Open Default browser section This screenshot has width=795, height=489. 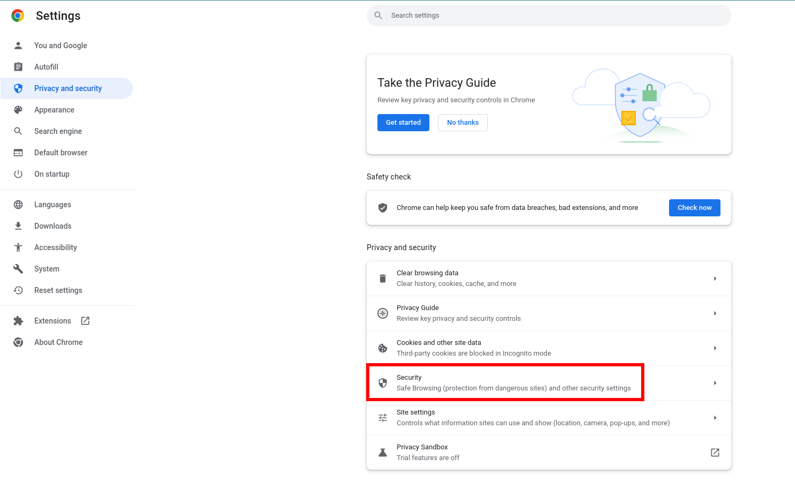66,153
